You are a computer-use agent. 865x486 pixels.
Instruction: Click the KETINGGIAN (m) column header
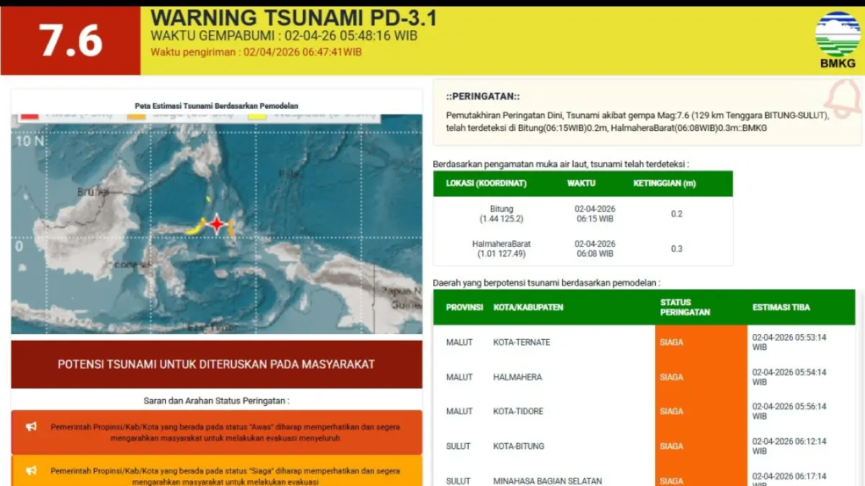(x=665, y=184)
